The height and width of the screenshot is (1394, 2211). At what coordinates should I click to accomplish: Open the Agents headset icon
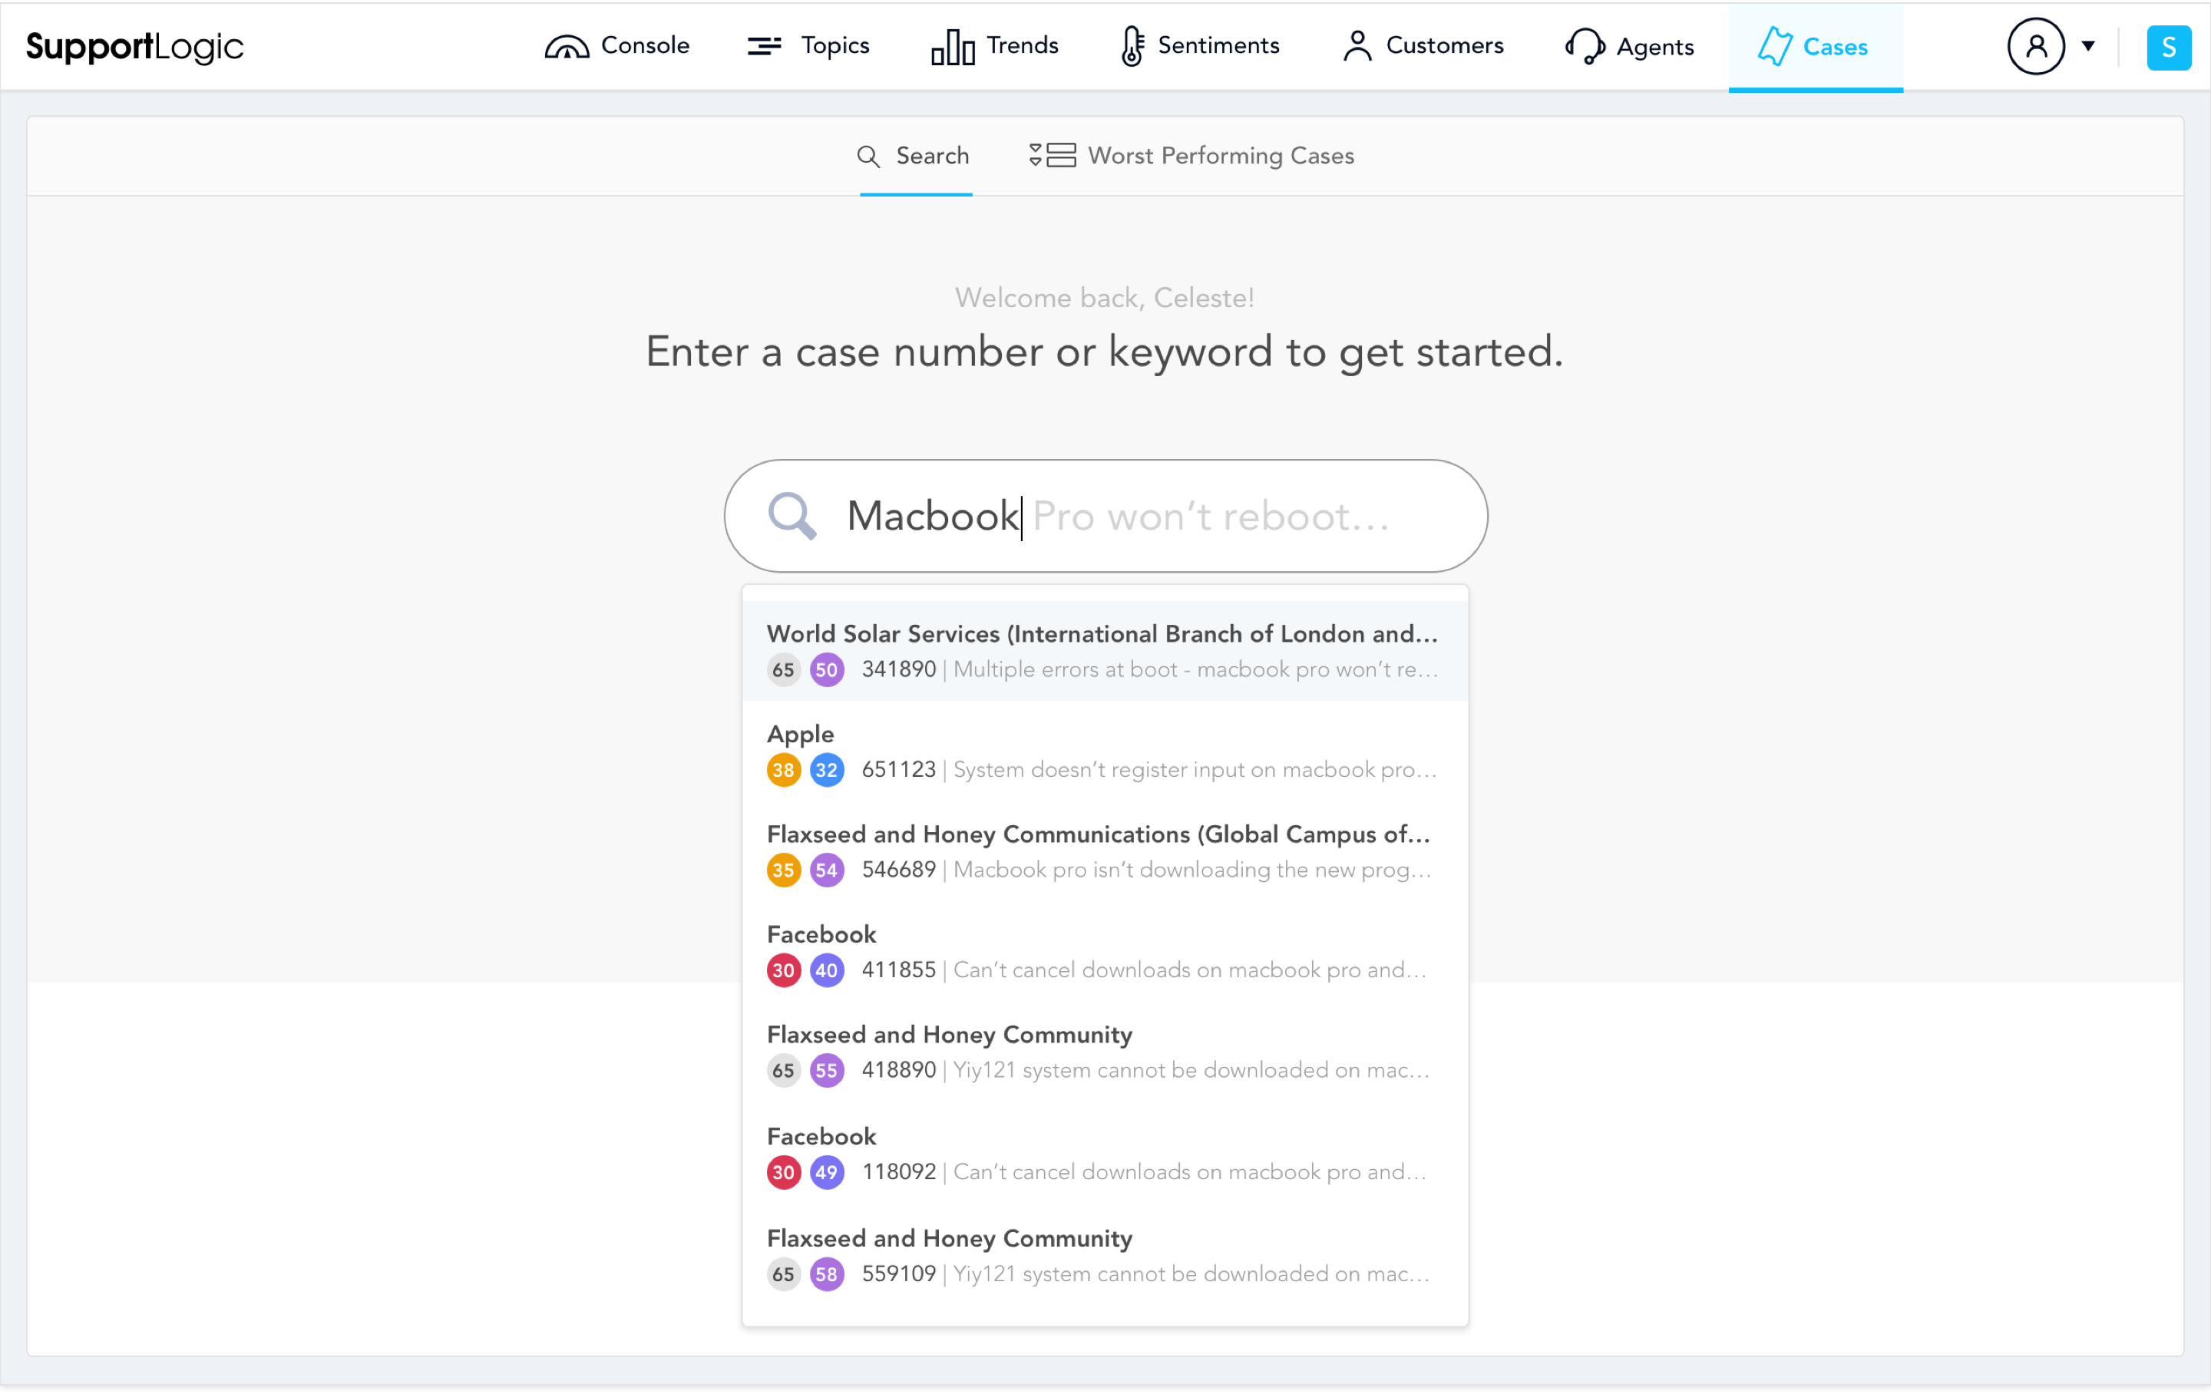[x=1584, y=46]
